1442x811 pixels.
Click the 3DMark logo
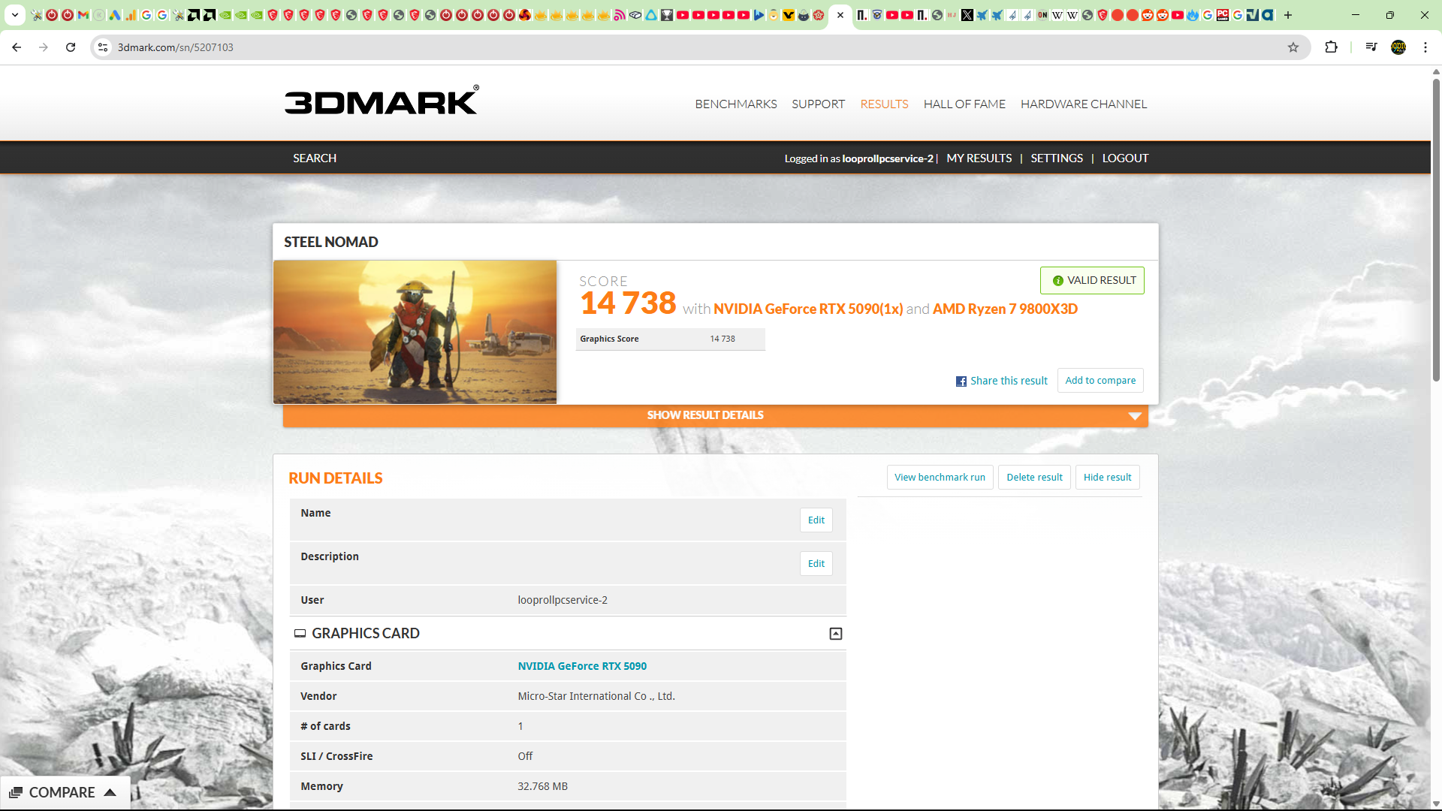coord(382,101)
